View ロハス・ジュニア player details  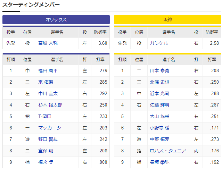coord(168,151)
